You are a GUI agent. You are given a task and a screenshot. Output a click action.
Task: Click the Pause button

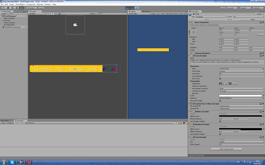[132, 8]
